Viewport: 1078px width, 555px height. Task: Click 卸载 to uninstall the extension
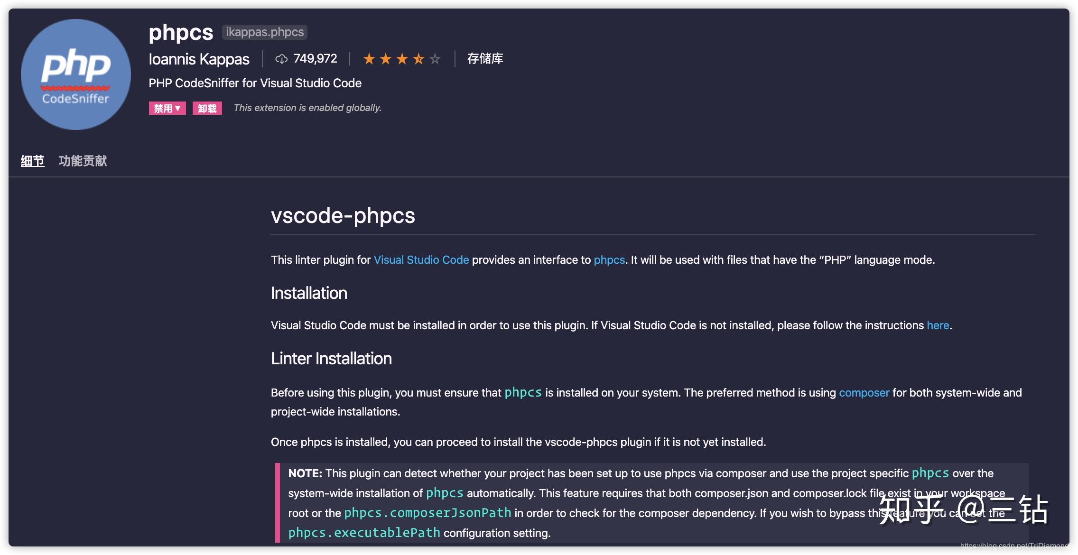207,108
